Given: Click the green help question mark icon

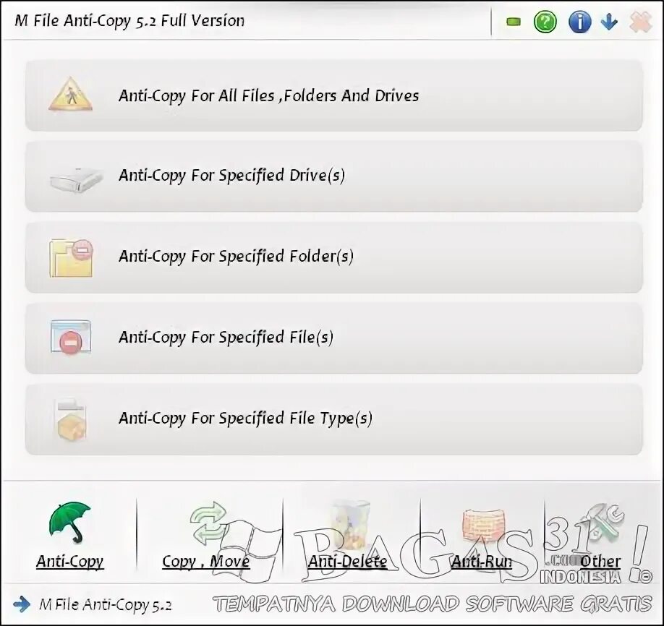Looking at the screenshot, I should (x=545, y=22).
